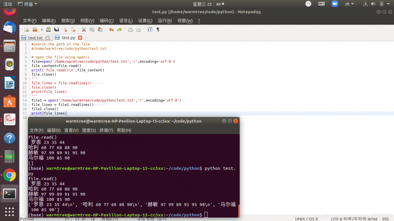Open Google Chrome from the dock
The width and height of the screenshot is (394, 221).
pyautogui.click(x=10, y=175)
